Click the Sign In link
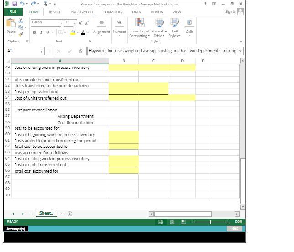The image size is (294, 252). point(231,11)
